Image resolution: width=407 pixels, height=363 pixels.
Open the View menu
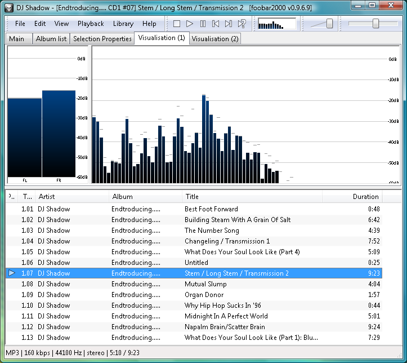[61, 24]
